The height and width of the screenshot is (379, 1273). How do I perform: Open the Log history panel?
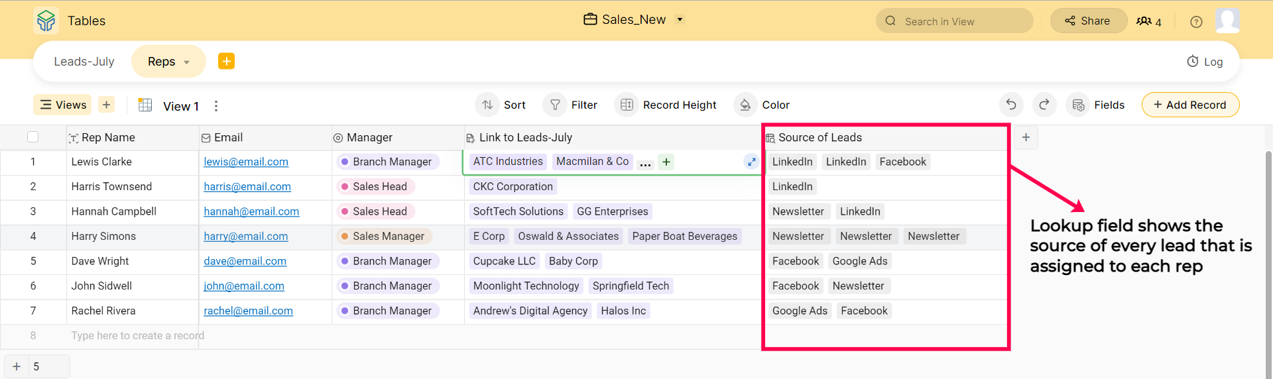(x=1205, y=62)
